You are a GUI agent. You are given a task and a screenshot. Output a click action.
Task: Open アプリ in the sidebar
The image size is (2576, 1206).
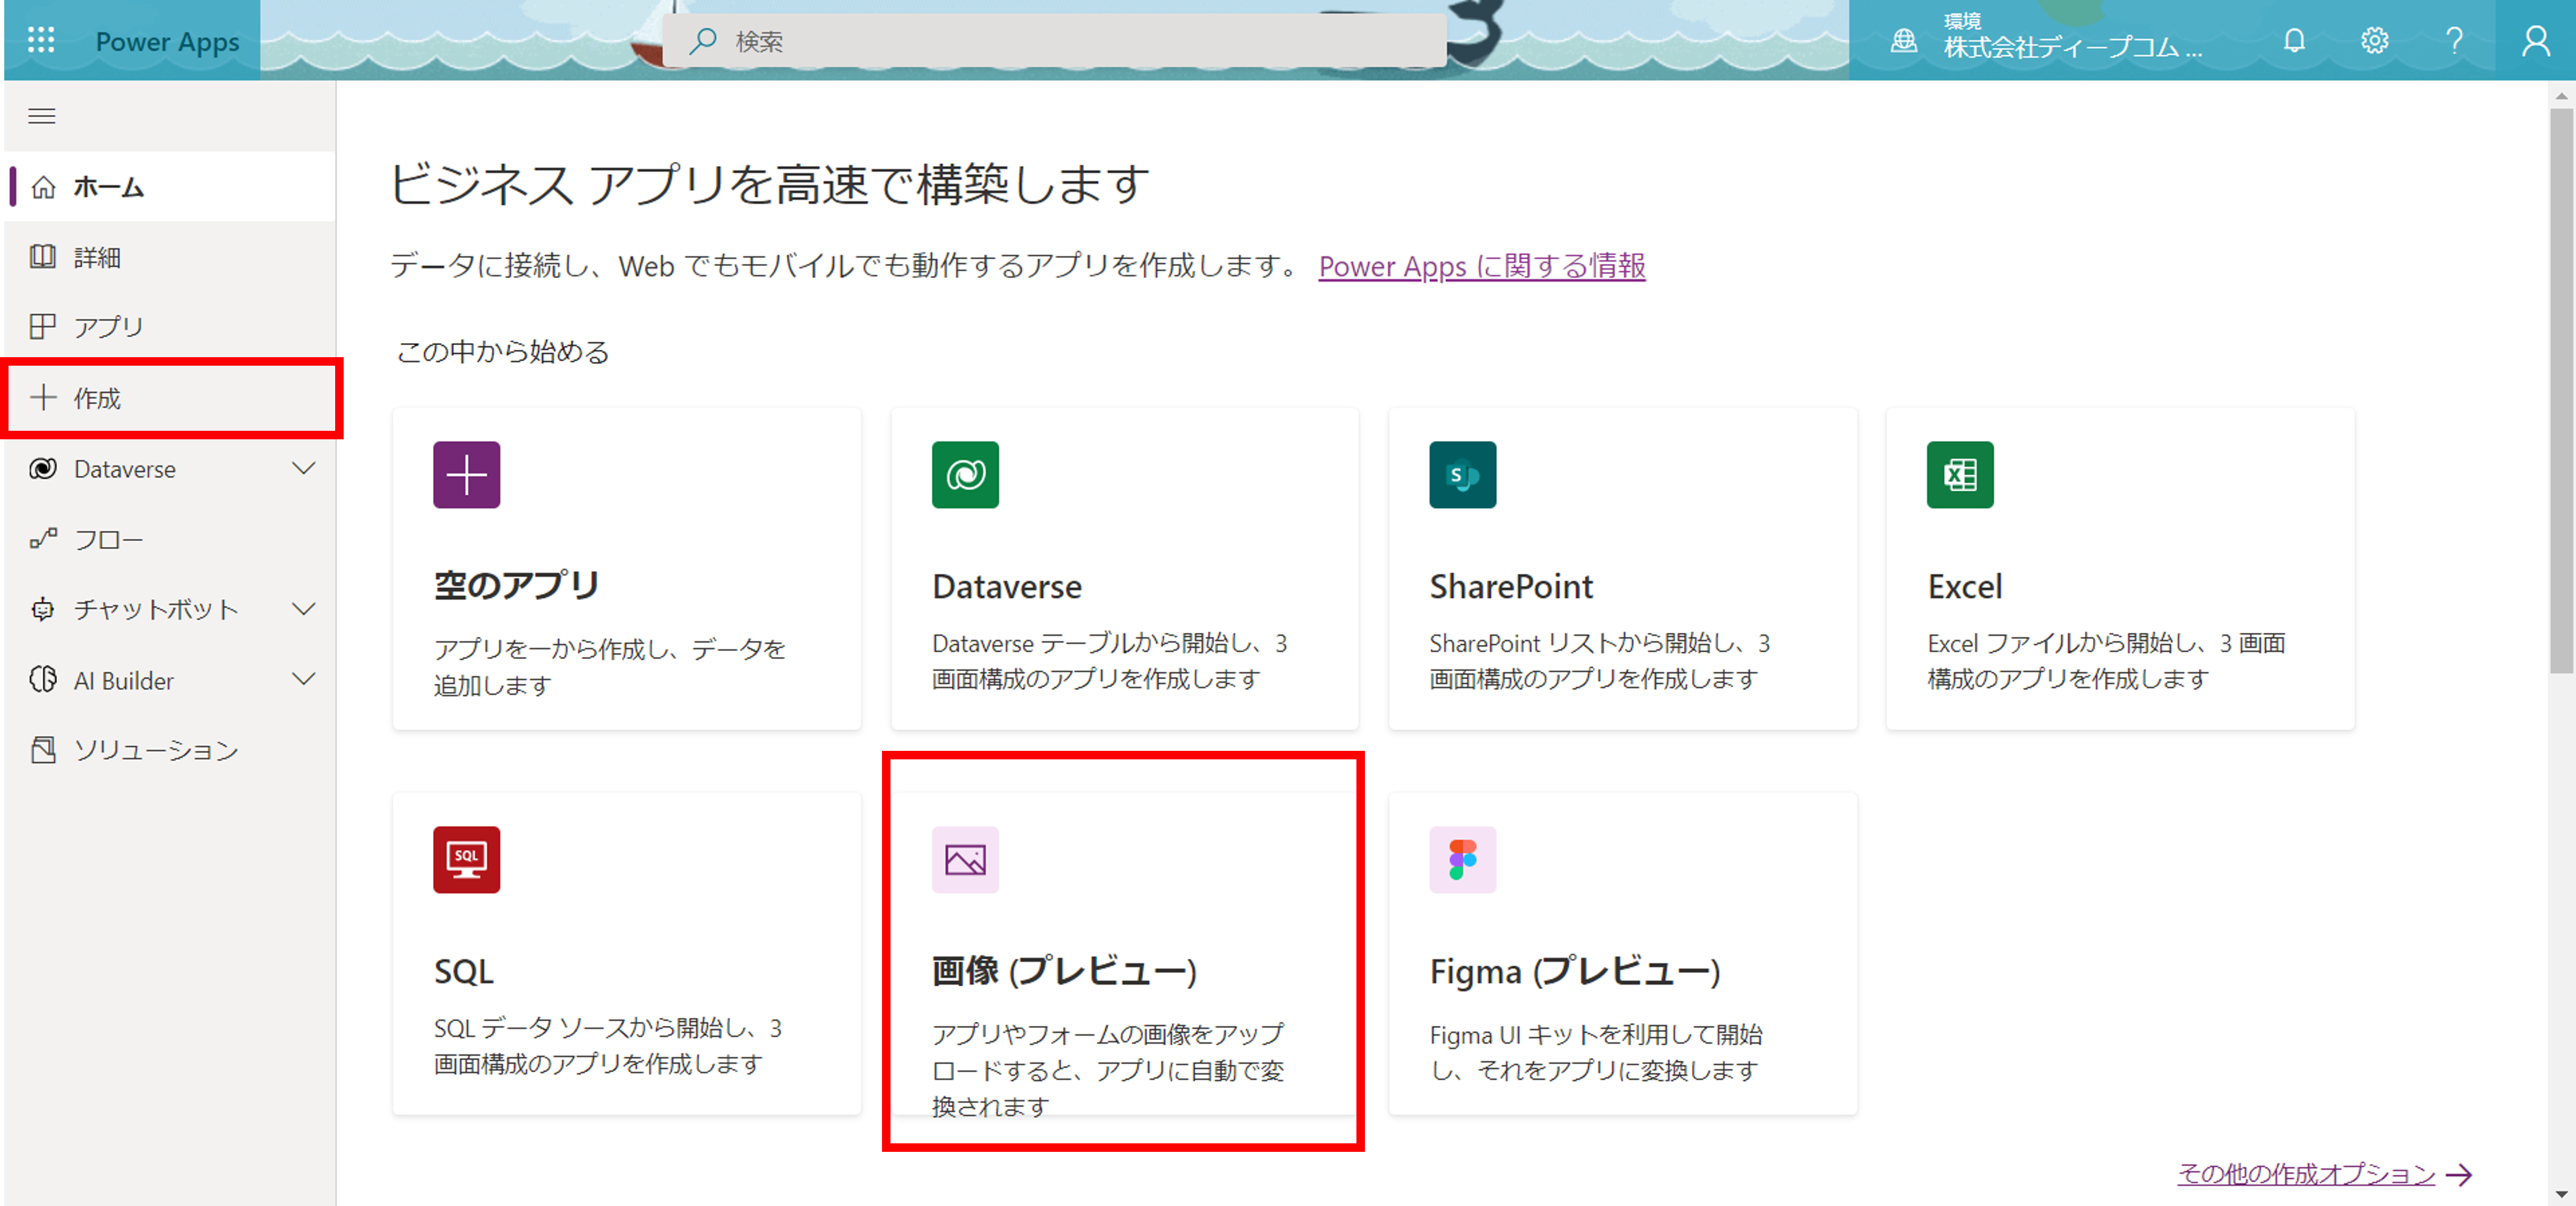coord(170,327)
